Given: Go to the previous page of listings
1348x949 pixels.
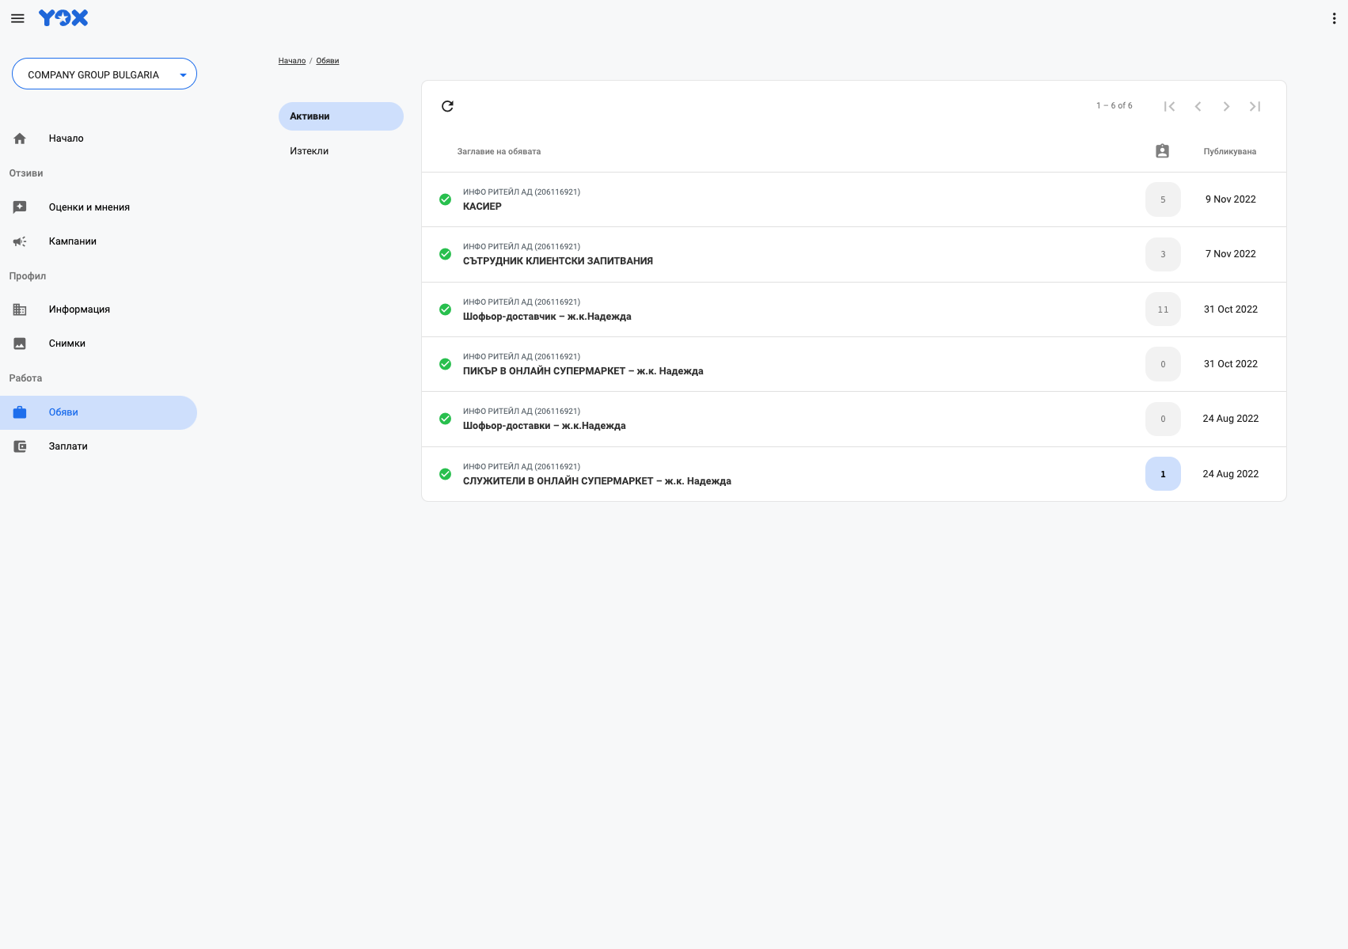Looking at the screenshot, I should tap(1198, 106).
